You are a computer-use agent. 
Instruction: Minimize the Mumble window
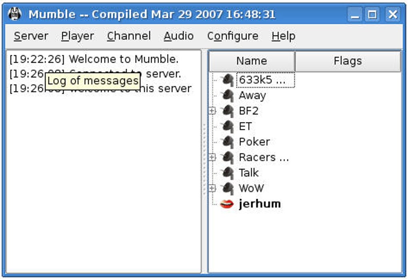pyautogui.click(x=355, y=14)
